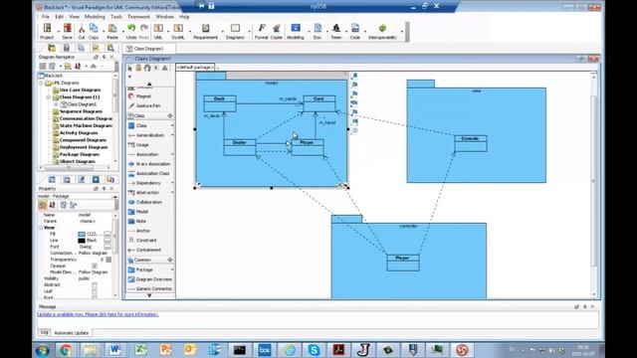The image size is (637, 358).
Task: Click the Fill color swatch
Action: tap(82, 235)
